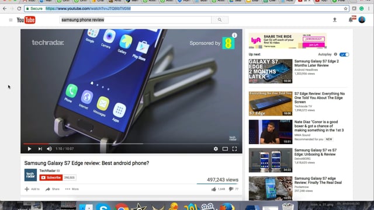Switch to theater mode
Image resolution: width=374 pixels, height=210 pixels.
pos(225,149)
